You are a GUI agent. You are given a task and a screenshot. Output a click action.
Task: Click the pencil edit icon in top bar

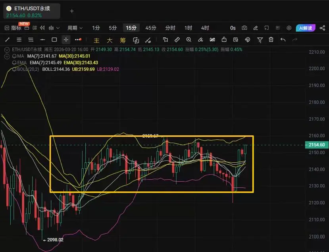pyautogui.click(x=255, y=28)
